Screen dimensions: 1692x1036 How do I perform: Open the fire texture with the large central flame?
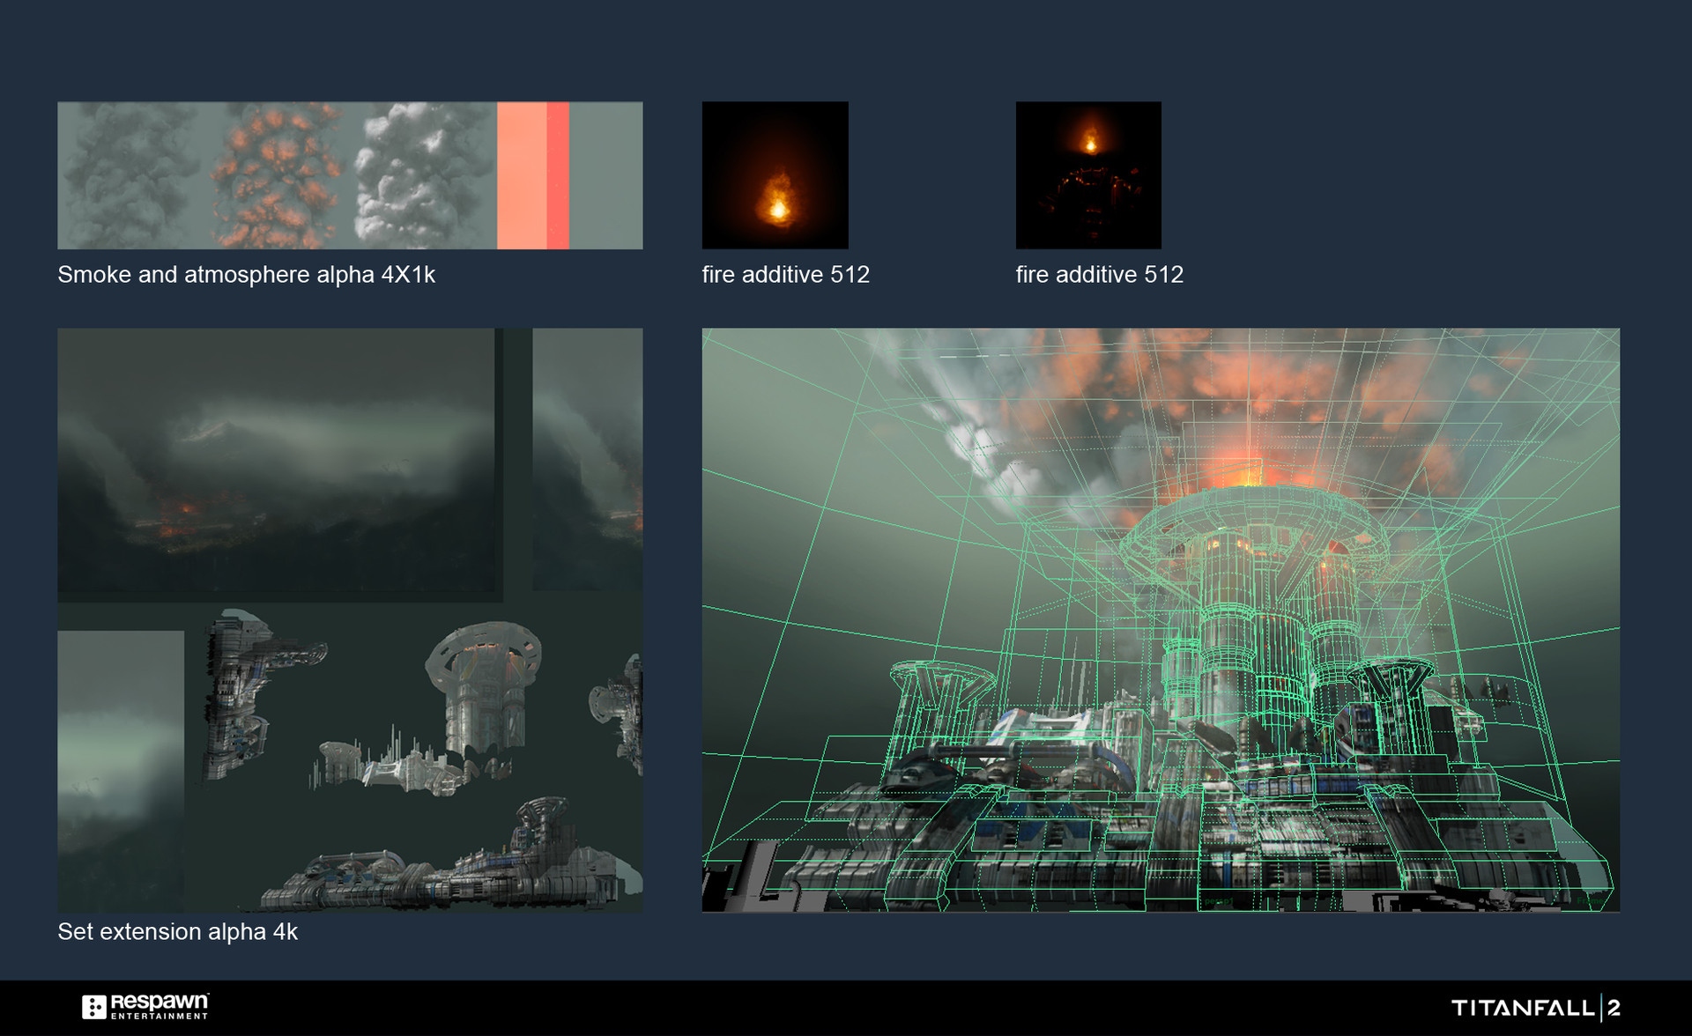pyautogui.click(x=775, y=175)
